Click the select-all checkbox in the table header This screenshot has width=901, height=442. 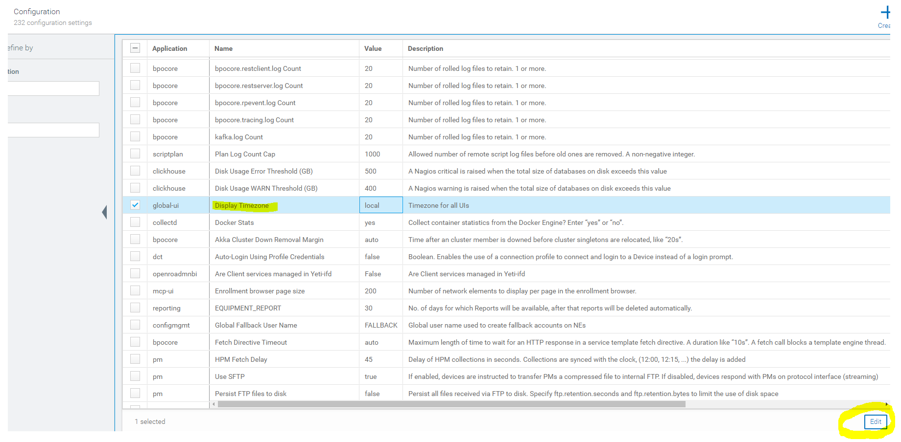(x=135, y=48)
